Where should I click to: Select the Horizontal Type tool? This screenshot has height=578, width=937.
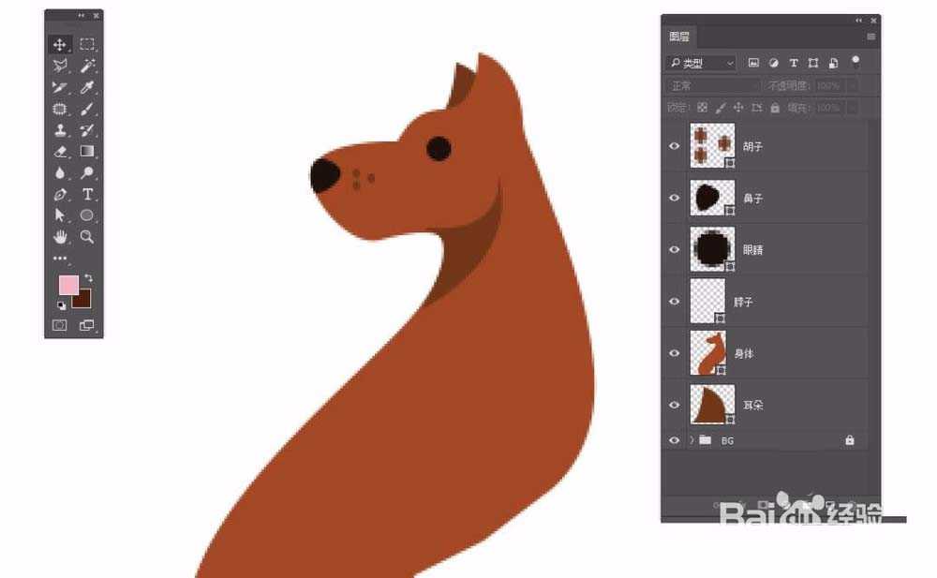(x=87, y=195)
